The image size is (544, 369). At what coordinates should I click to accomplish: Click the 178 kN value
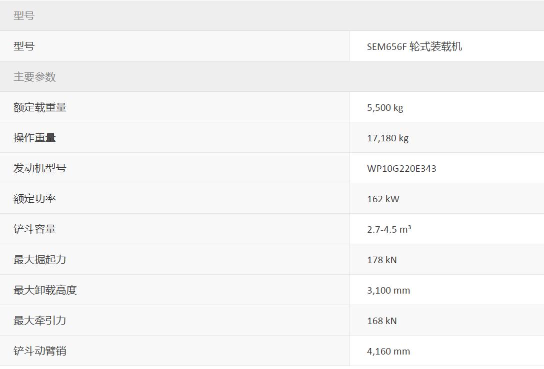click(x=381, y=260)
